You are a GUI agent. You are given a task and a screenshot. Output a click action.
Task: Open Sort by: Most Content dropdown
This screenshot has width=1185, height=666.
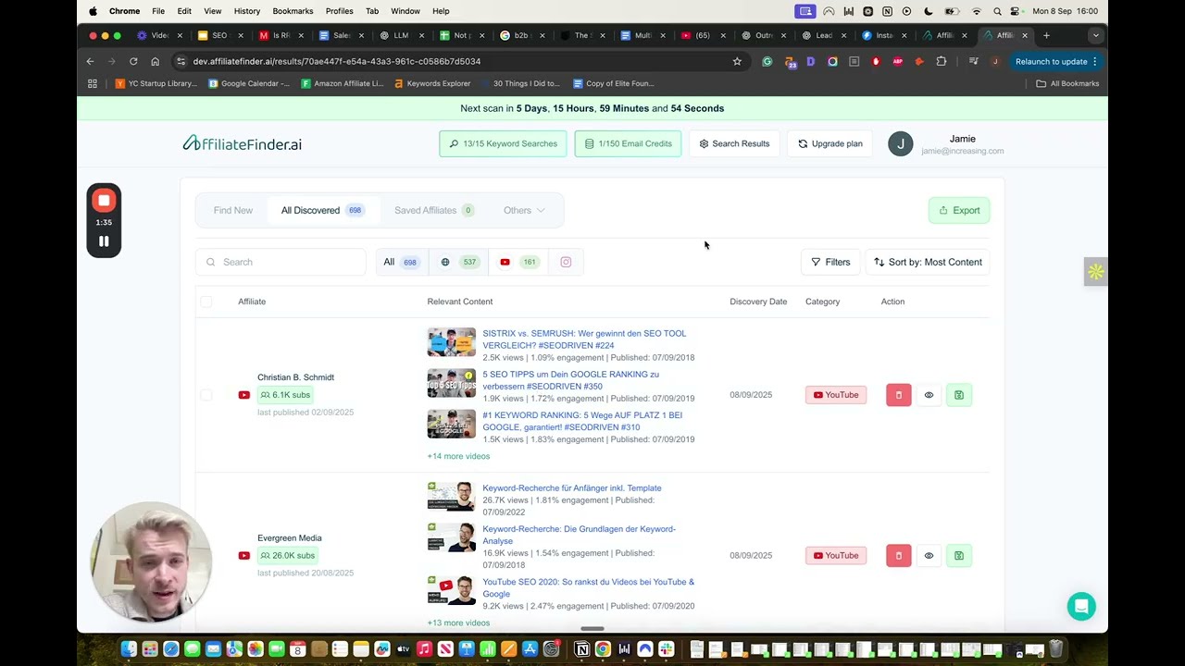click(928, 262)
